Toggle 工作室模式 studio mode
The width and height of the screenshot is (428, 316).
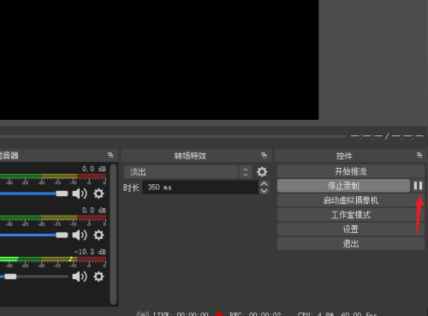(x=351, y=215)
